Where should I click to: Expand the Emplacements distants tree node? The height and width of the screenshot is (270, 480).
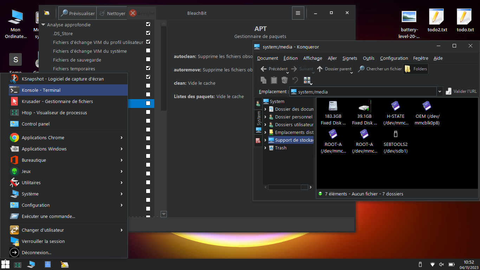point(265,133)
